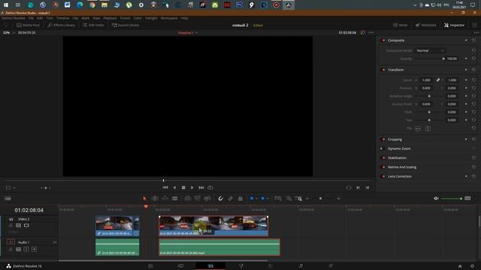Play the timeline forward
This screenshot has width=481, height=270.
tap(192, 187)
